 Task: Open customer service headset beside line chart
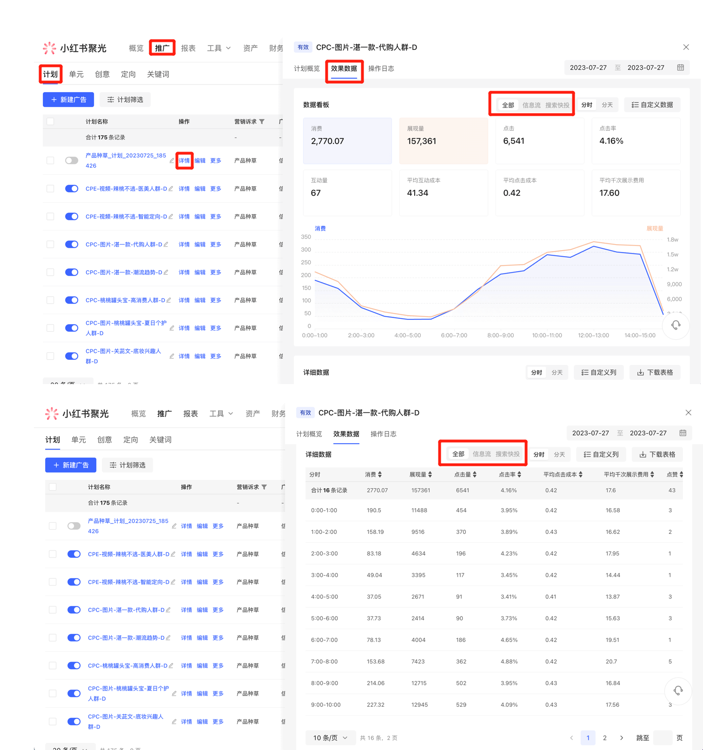[x=676, y=325]
